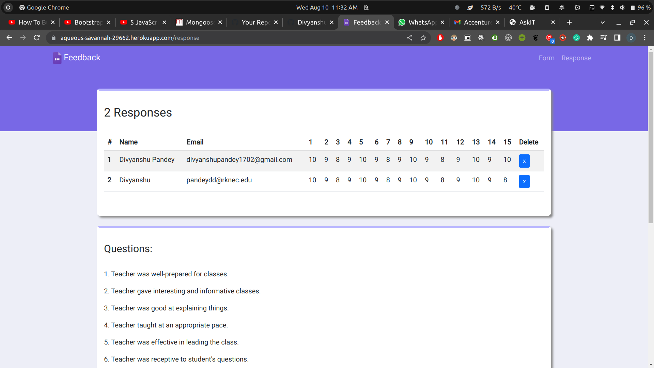Image resolution: width=654 pixels, height=368 pixels.
Task: Open the volume control in the system tray
Action: [623, 7]
